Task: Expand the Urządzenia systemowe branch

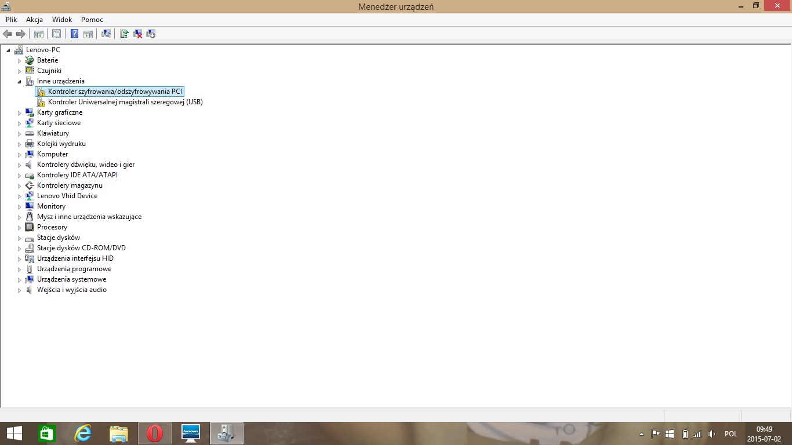Action: point(19,279)
